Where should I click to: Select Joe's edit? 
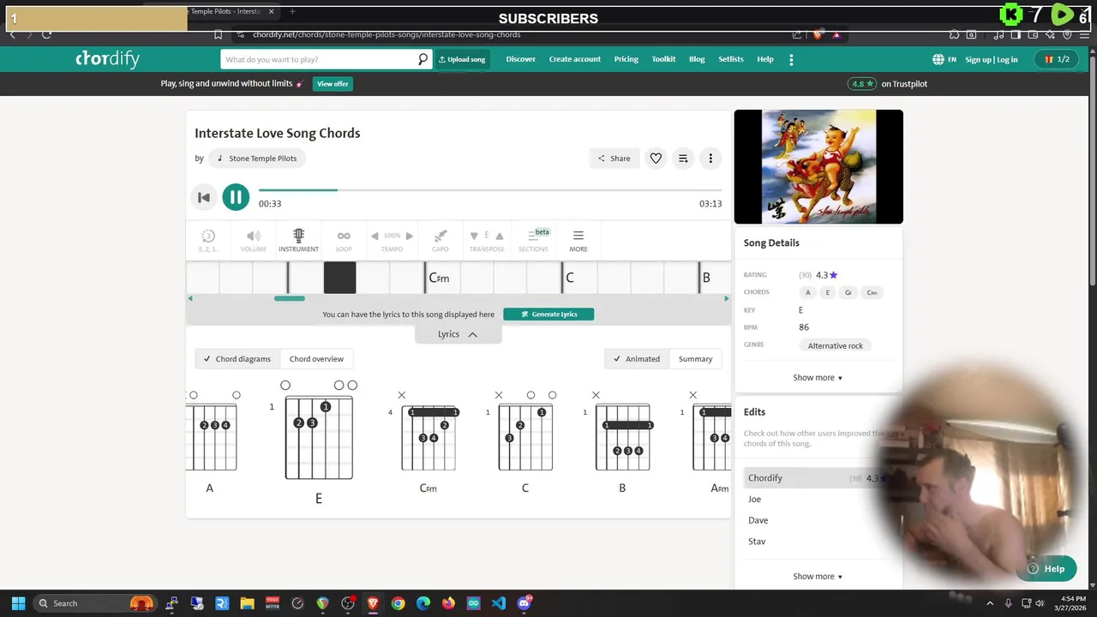pos(754,499)
